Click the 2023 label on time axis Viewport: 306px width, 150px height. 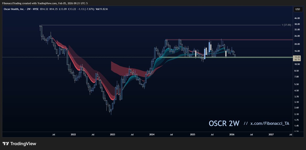click(113, 134)
